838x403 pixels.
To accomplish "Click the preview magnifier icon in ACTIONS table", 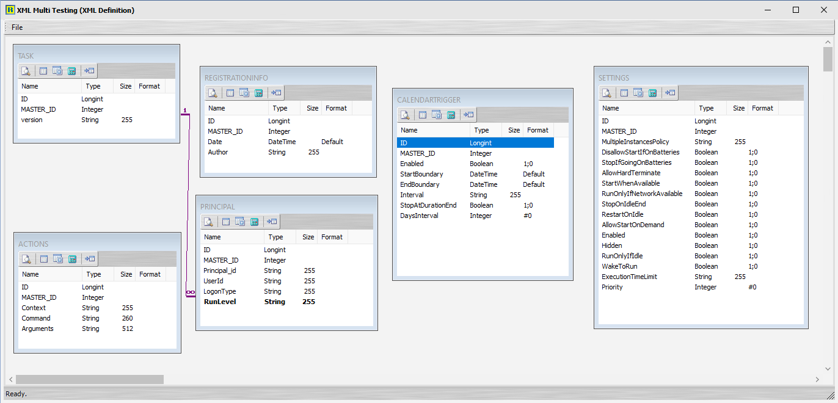I will pos(26,259).
